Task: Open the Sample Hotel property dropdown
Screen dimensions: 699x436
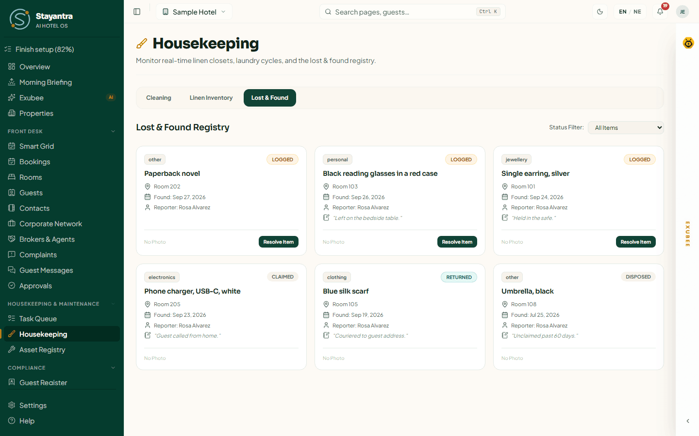Action: 194,12
